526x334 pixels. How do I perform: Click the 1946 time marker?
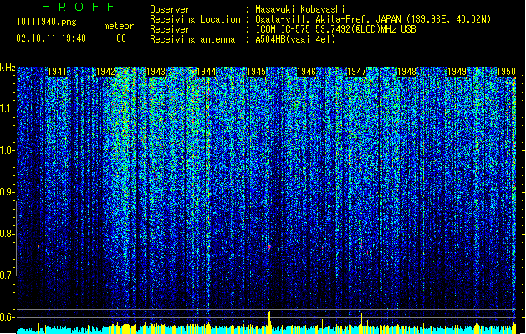click(306, 72)
